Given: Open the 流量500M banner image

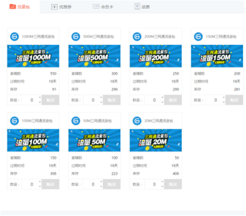Looking at the screenshot, I should [94, 56].
